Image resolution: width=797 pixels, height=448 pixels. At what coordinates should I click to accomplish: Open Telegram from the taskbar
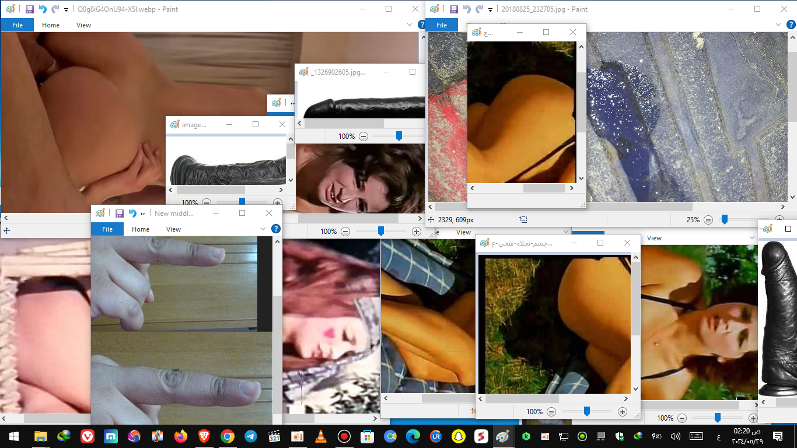250,436
